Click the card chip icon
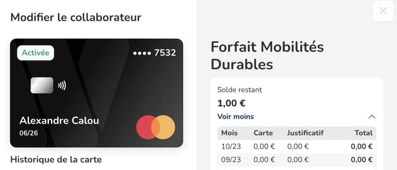Viewport: 397px width, 170px height. (x=42, y=85)
